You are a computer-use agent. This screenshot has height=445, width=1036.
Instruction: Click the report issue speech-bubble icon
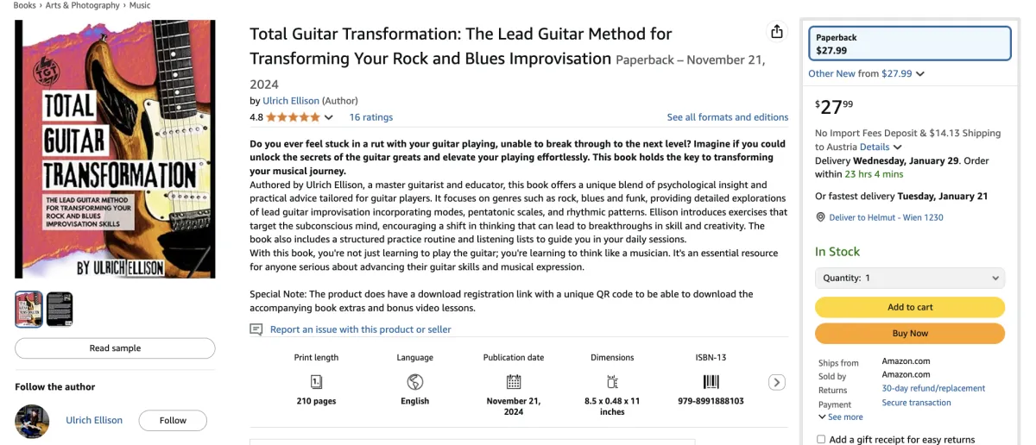[256, 329]
